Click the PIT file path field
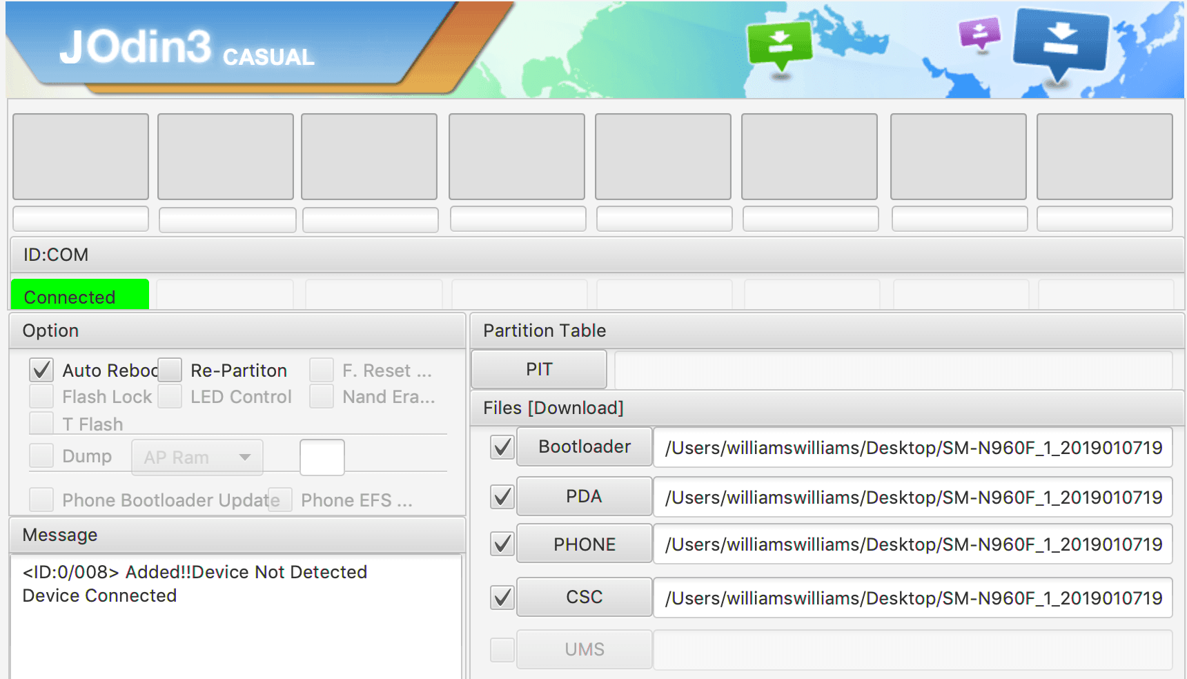 [x=894, y=370]
